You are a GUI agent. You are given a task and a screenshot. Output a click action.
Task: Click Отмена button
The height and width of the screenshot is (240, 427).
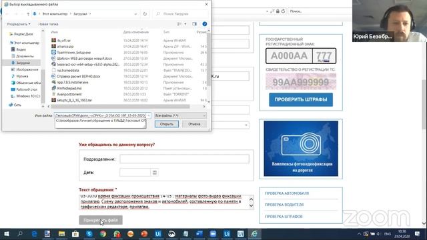pos(194,124)
